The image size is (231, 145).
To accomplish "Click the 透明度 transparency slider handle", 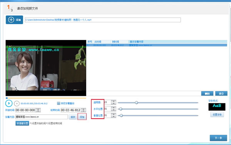I will pyautogui.click(x=136, y=102).
